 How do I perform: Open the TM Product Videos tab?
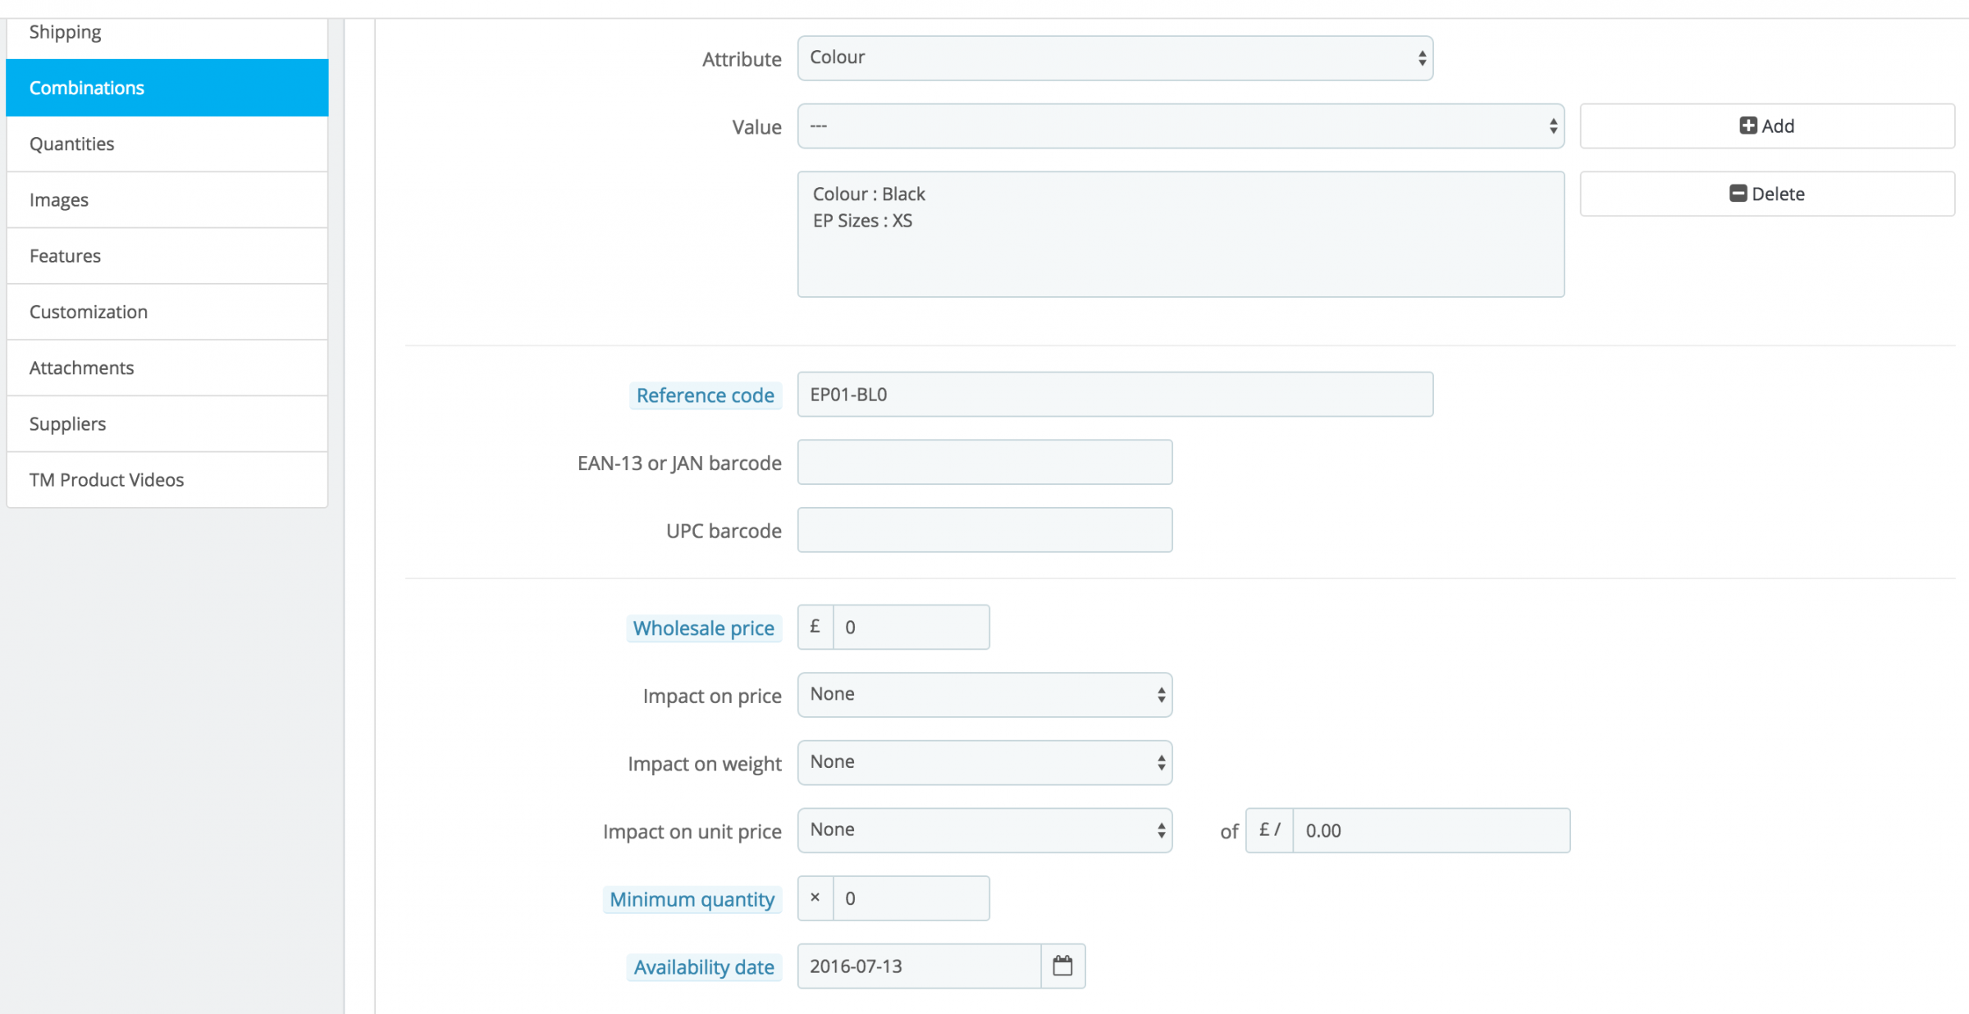[x=167, y=479]
